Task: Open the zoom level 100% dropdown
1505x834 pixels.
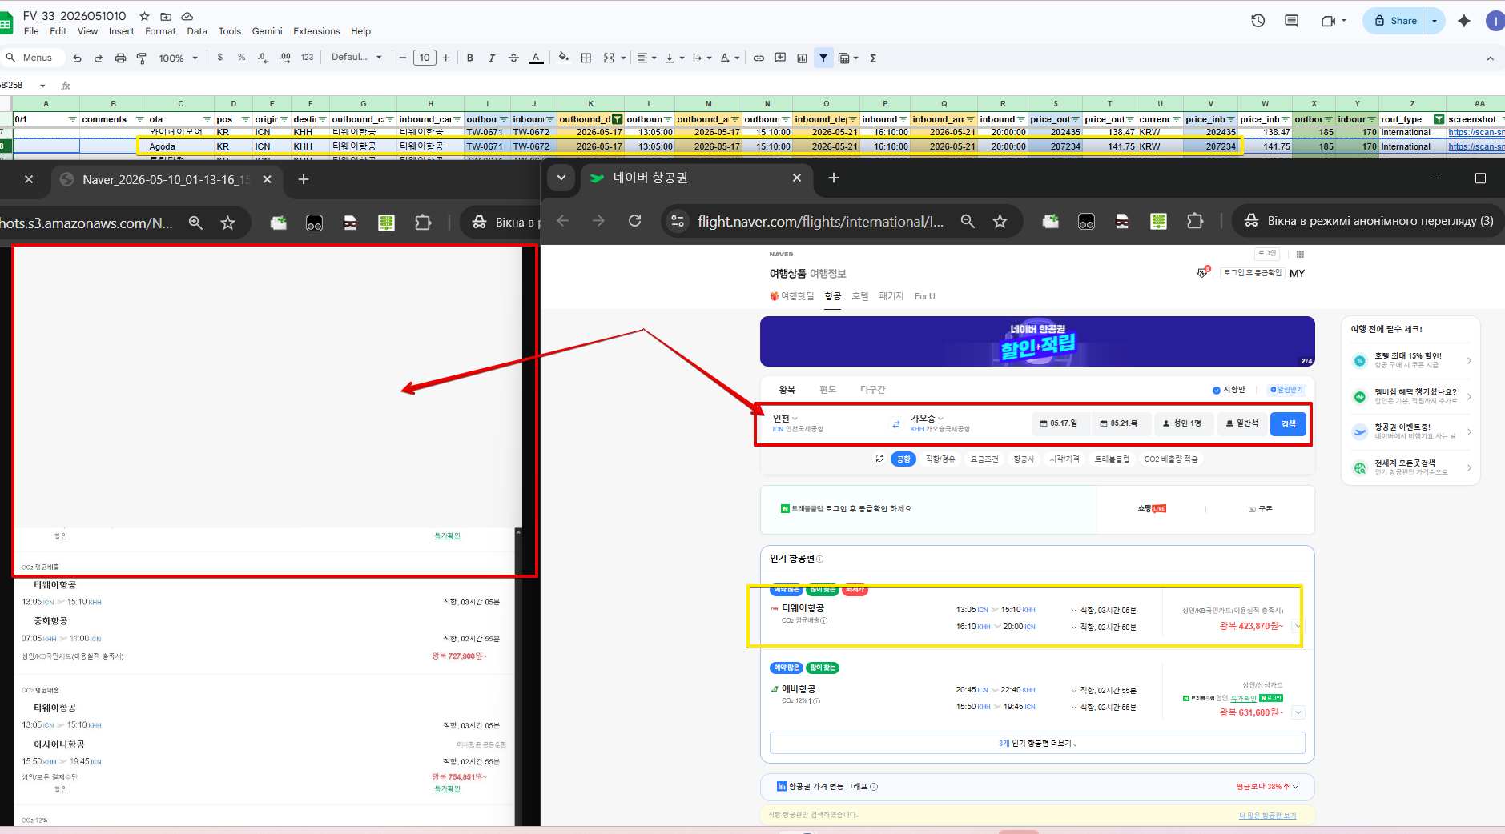Action: 178,58
